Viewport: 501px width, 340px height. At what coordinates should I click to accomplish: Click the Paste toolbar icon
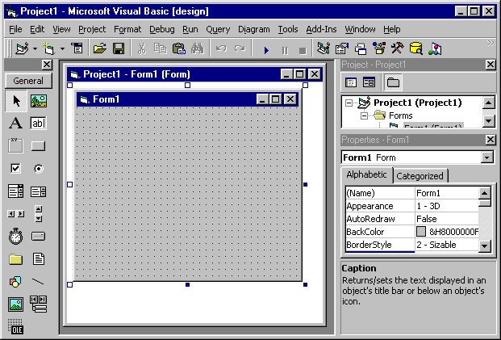(179, 48)
